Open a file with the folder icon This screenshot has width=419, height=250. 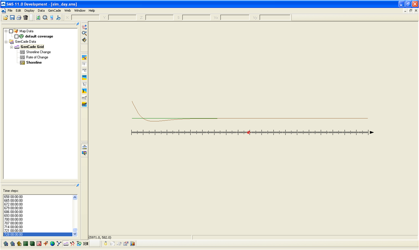click(6, 17)
